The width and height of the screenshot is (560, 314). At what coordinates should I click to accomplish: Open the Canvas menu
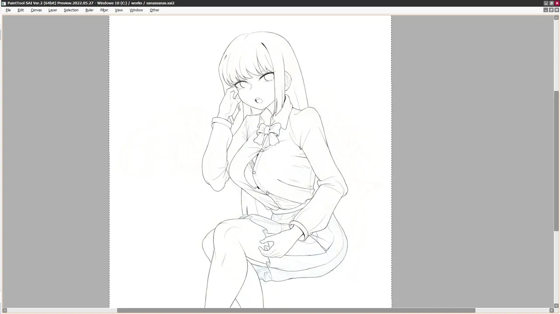tap(36, 10)
